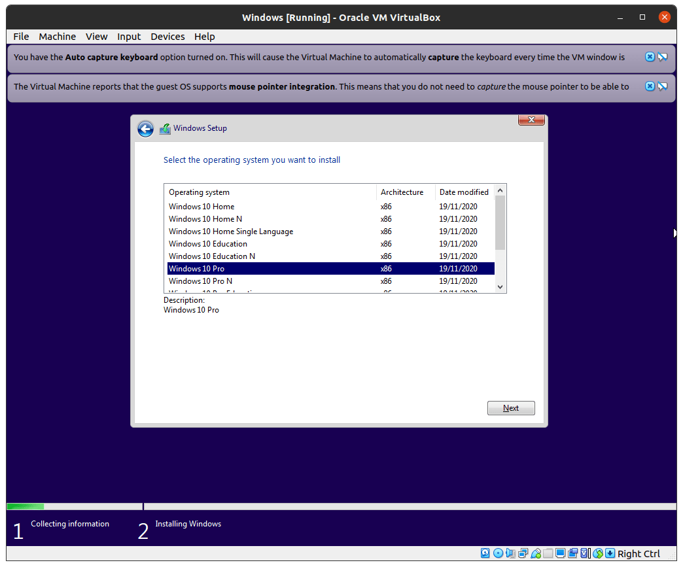Image resolution: width=683 pixels, height=567 pixels.
Task: Click the audio status icon
Action: click(x=510, y=553)
